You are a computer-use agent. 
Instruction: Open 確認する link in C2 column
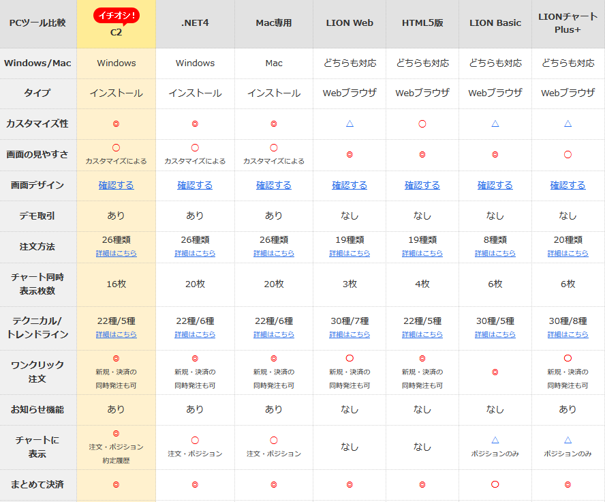(116, 186)
